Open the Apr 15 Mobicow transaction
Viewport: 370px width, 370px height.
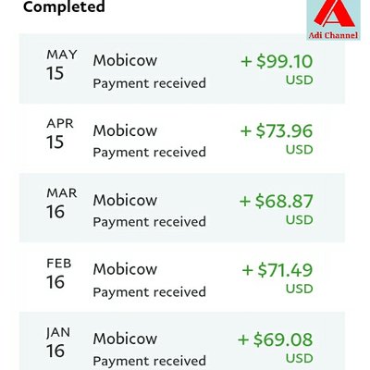tap(182, 139)
